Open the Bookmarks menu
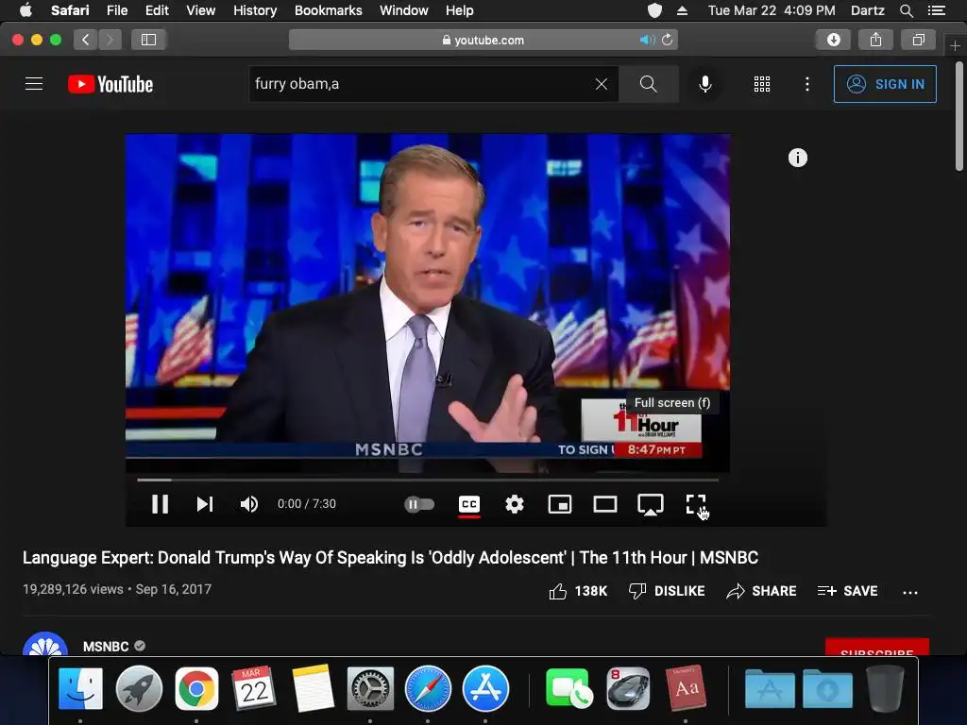 [x=328, y=10]
